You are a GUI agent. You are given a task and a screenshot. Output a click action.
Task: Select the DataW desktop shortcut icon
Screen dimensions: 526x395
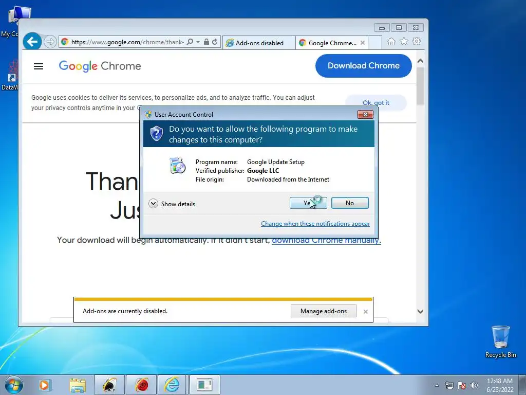point(10,75)
